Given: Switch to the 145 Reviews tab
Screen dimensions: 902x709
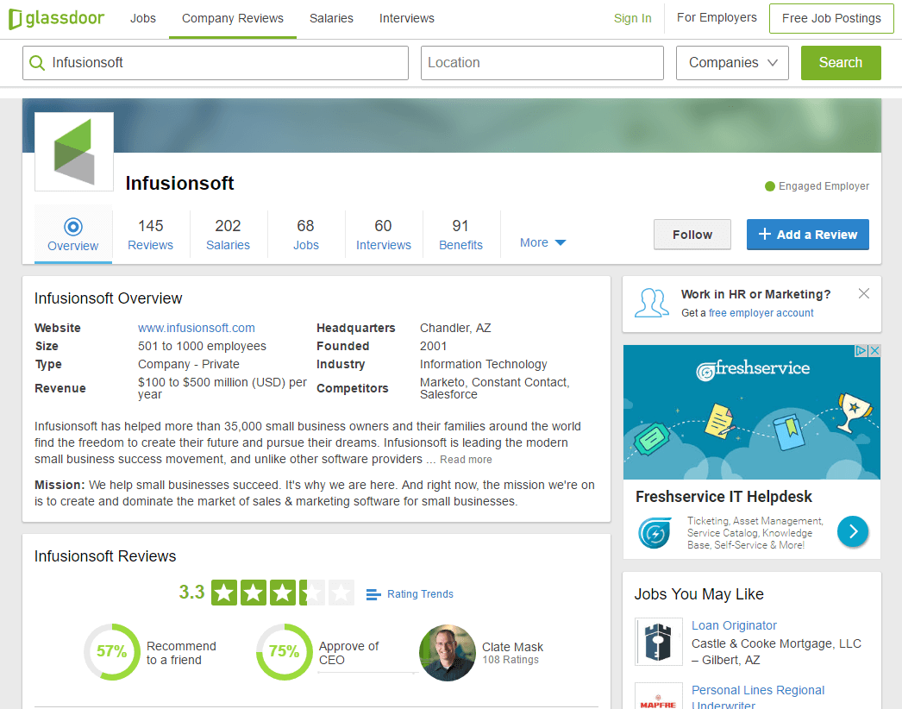Looking at the screenshot, I should point(150,235).
